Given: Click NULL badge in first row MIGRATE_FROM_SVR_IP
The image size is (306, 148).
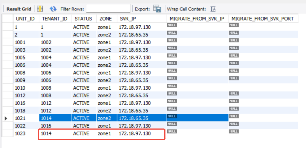Looking at the screenshot, I should (172, 25).
